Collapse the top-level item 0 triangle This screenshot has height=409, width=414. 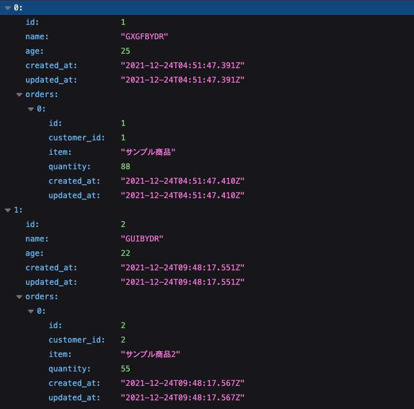click(x=7, y=8)
